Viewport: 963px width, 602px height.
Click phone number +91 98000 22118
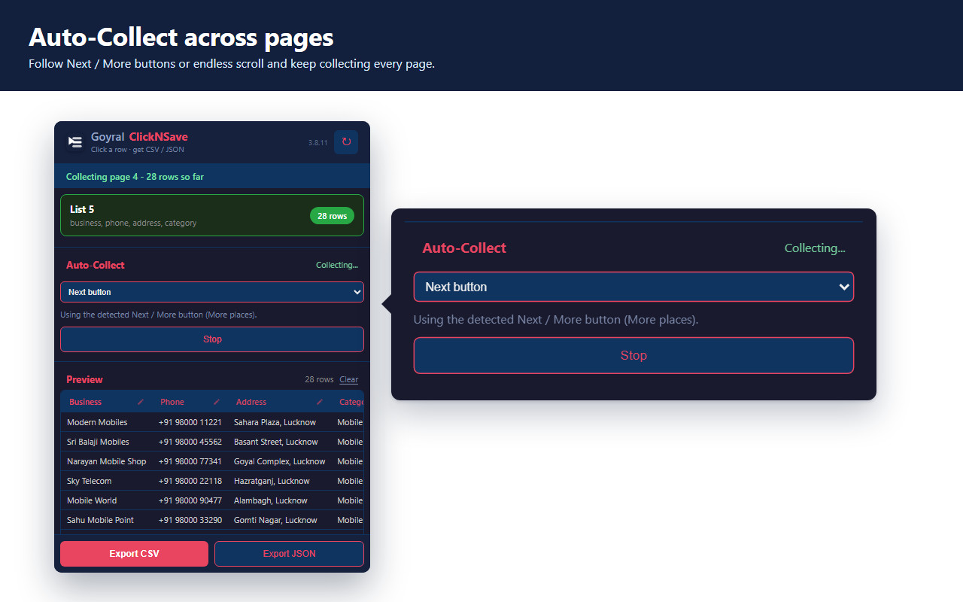tap(190, 481)
